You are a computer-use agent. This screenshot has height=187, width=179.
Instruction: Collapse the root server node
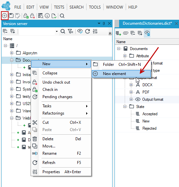coord(5,45)
